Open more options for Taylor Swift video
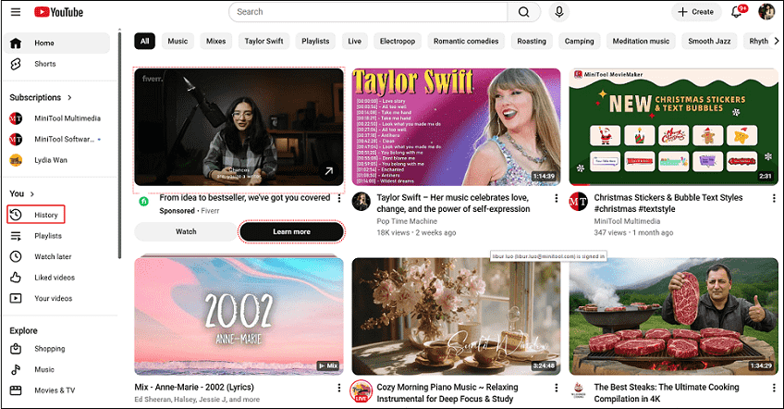Screen dimensions: 784x409 [556, 198]
